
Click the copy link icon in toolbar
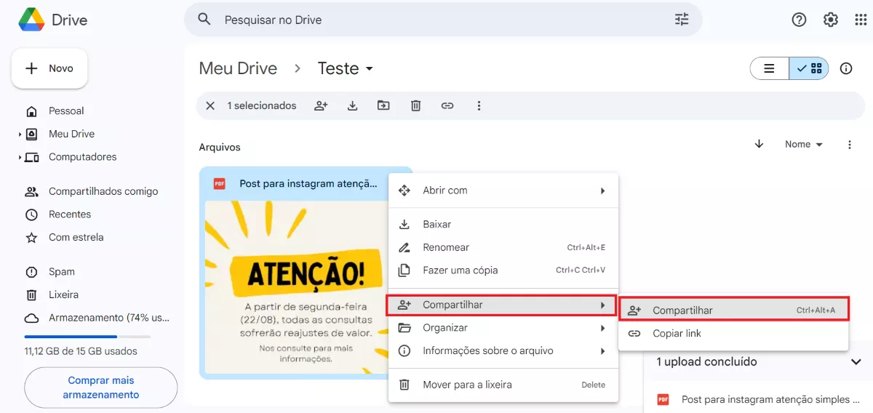pyautogui.click(x=447, y=105)
